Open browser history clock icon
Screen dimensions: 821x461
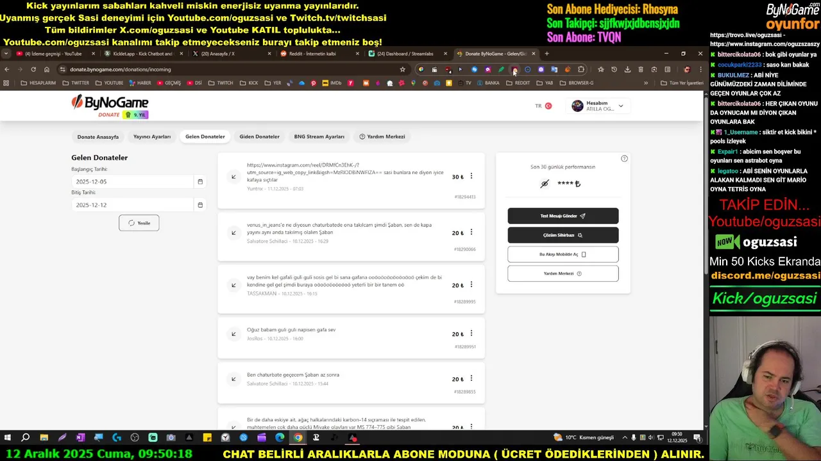click(x=614, y=69)
